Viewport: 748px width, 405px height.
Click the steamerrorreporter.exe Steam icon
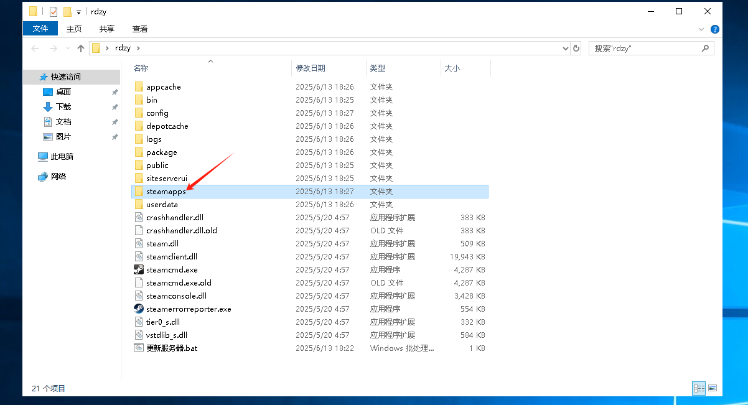(x=139, y=309)
